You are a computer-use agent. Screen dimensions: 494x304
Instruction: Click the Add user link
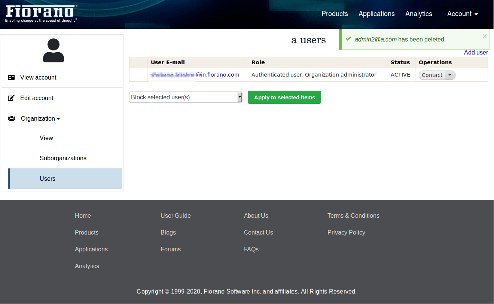point(476,52)
